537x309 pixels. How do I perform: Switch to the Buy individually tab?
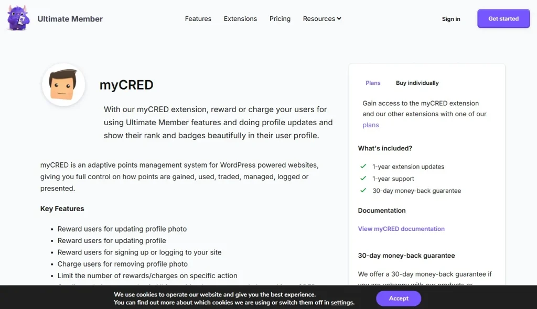pos(417,83)
